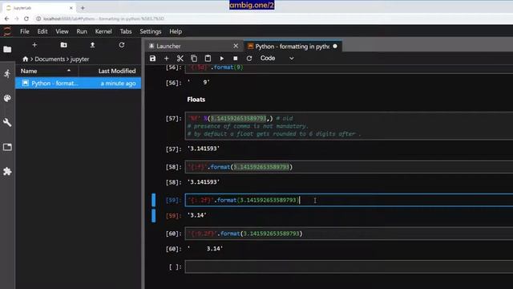
Task: Open the jupyter breadcrumb folder
Action: 79,59
